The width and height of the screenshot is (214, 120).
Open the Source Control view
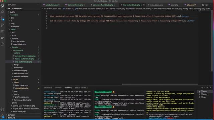point(2,19)
